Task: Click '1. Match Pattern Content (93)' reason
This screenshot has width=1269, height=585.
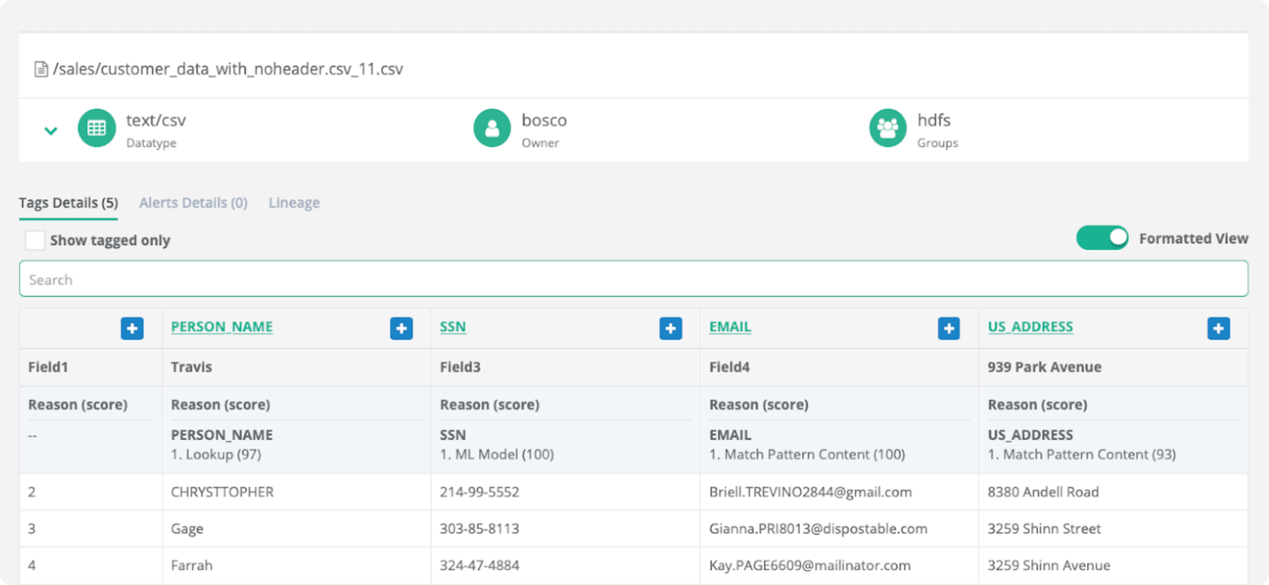Action: pos(1081,454)
